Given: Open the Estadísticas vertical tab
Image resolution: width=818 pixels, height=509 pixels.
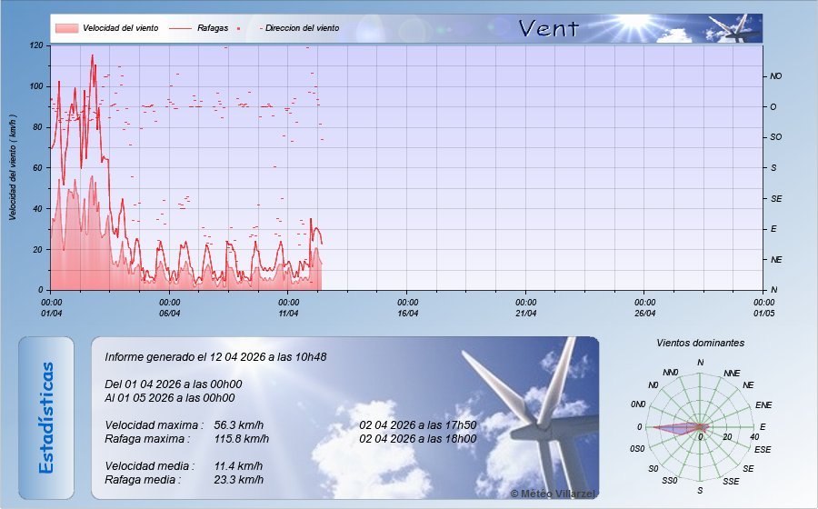Looking at the screenshot, I should [x=46, y=417].
